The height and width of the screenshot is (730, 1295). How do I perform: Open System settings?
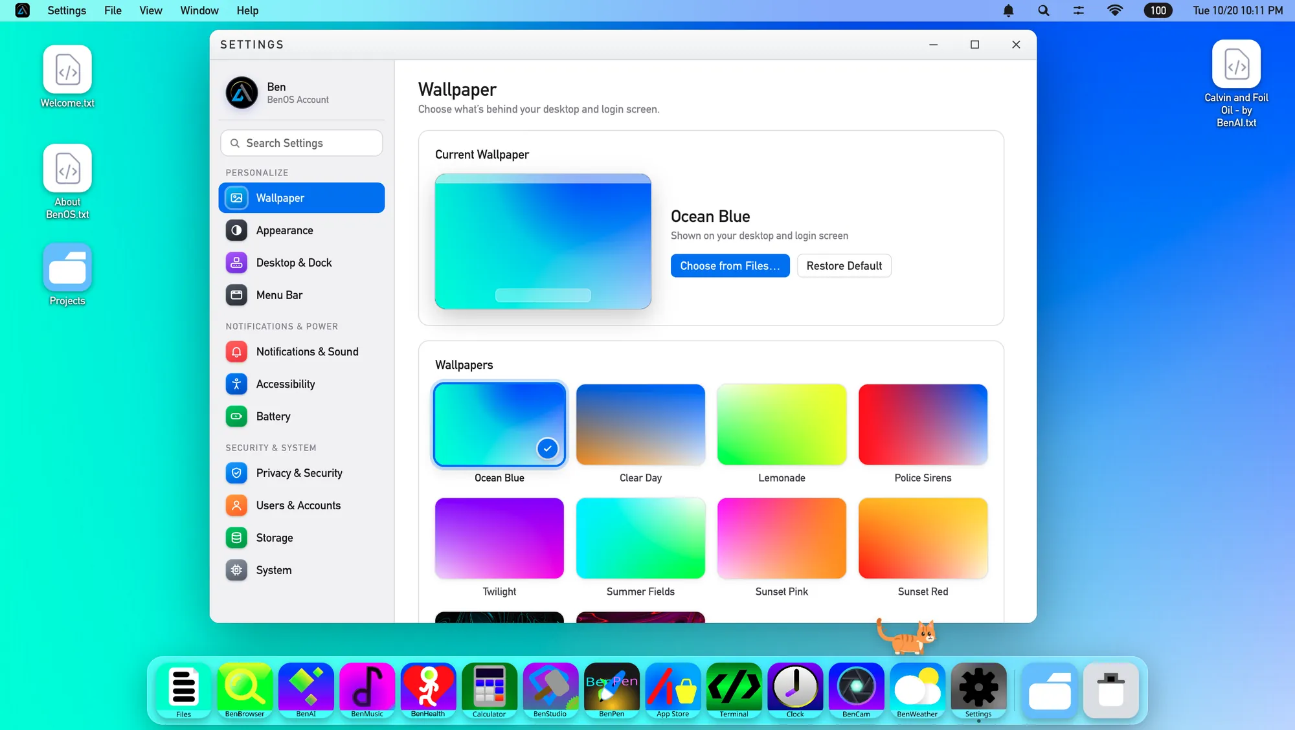click(302, 570)
